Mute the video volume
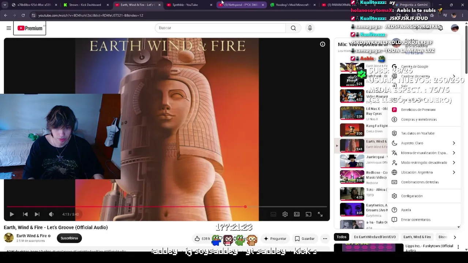Screen dimensions: 468x263 (x=51, y=214)
